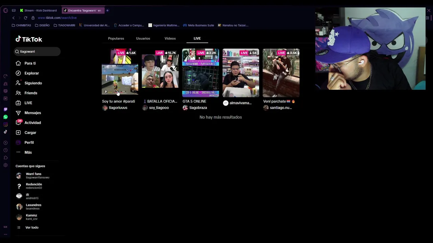Click the Cargar plus square icon

tap(18, 133)
